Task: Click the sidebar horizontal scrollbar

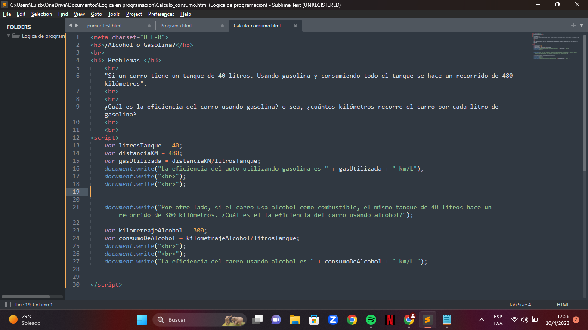Action: coord(26,296)
